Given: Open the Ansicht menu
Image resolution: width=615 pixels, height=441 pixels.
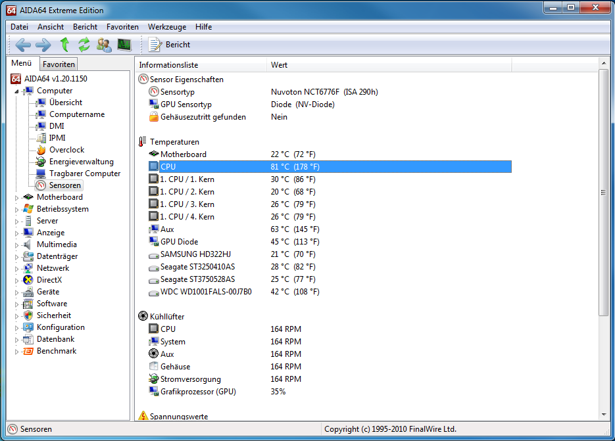Looking at the screenshot, I should tap(51, 27).
